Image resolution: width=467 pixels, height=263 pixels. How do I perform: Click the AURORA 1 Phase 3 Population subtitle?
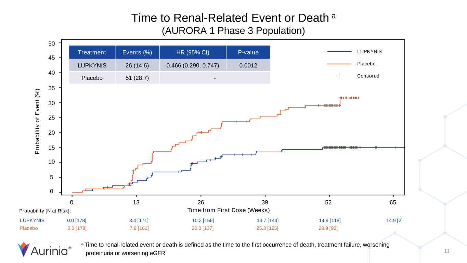click(x=233, y=31)
